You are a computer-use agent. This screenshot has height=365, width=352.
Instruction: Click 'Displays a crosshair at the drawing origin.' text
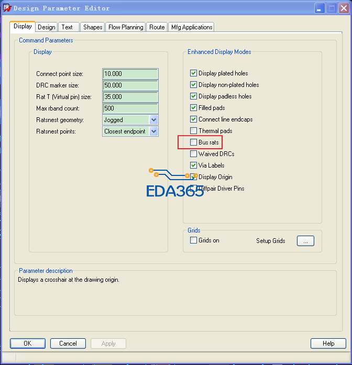[x=69, y=280]
